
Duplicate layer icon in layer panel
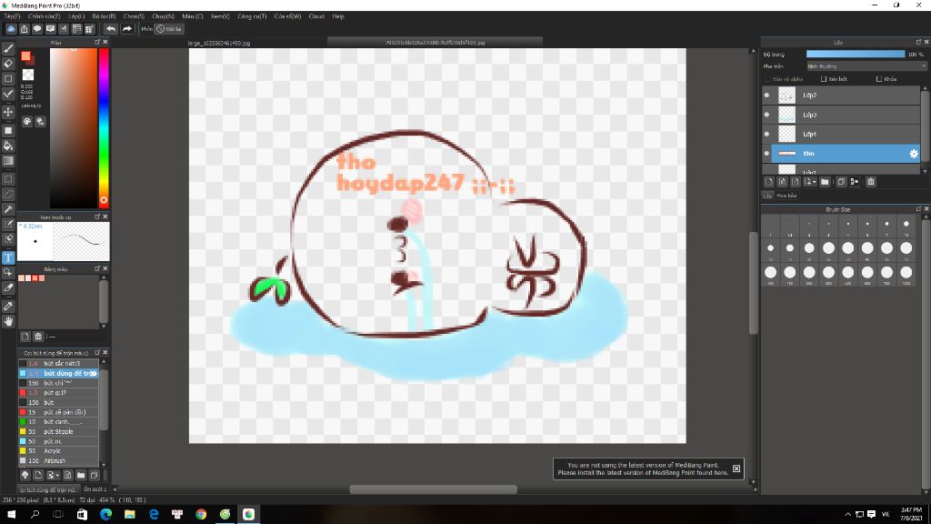tap(841, 182)
